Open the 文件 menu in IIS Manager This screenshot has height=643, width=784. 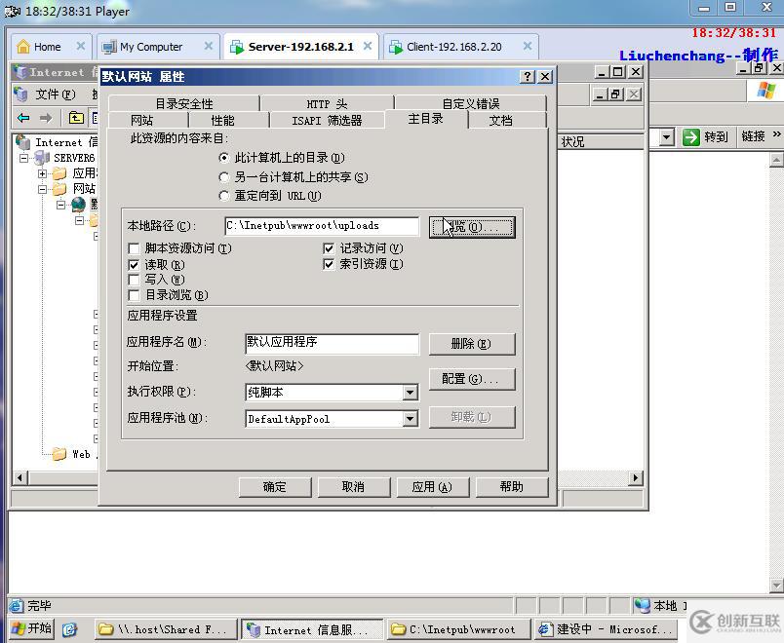(x=55, y=95)
